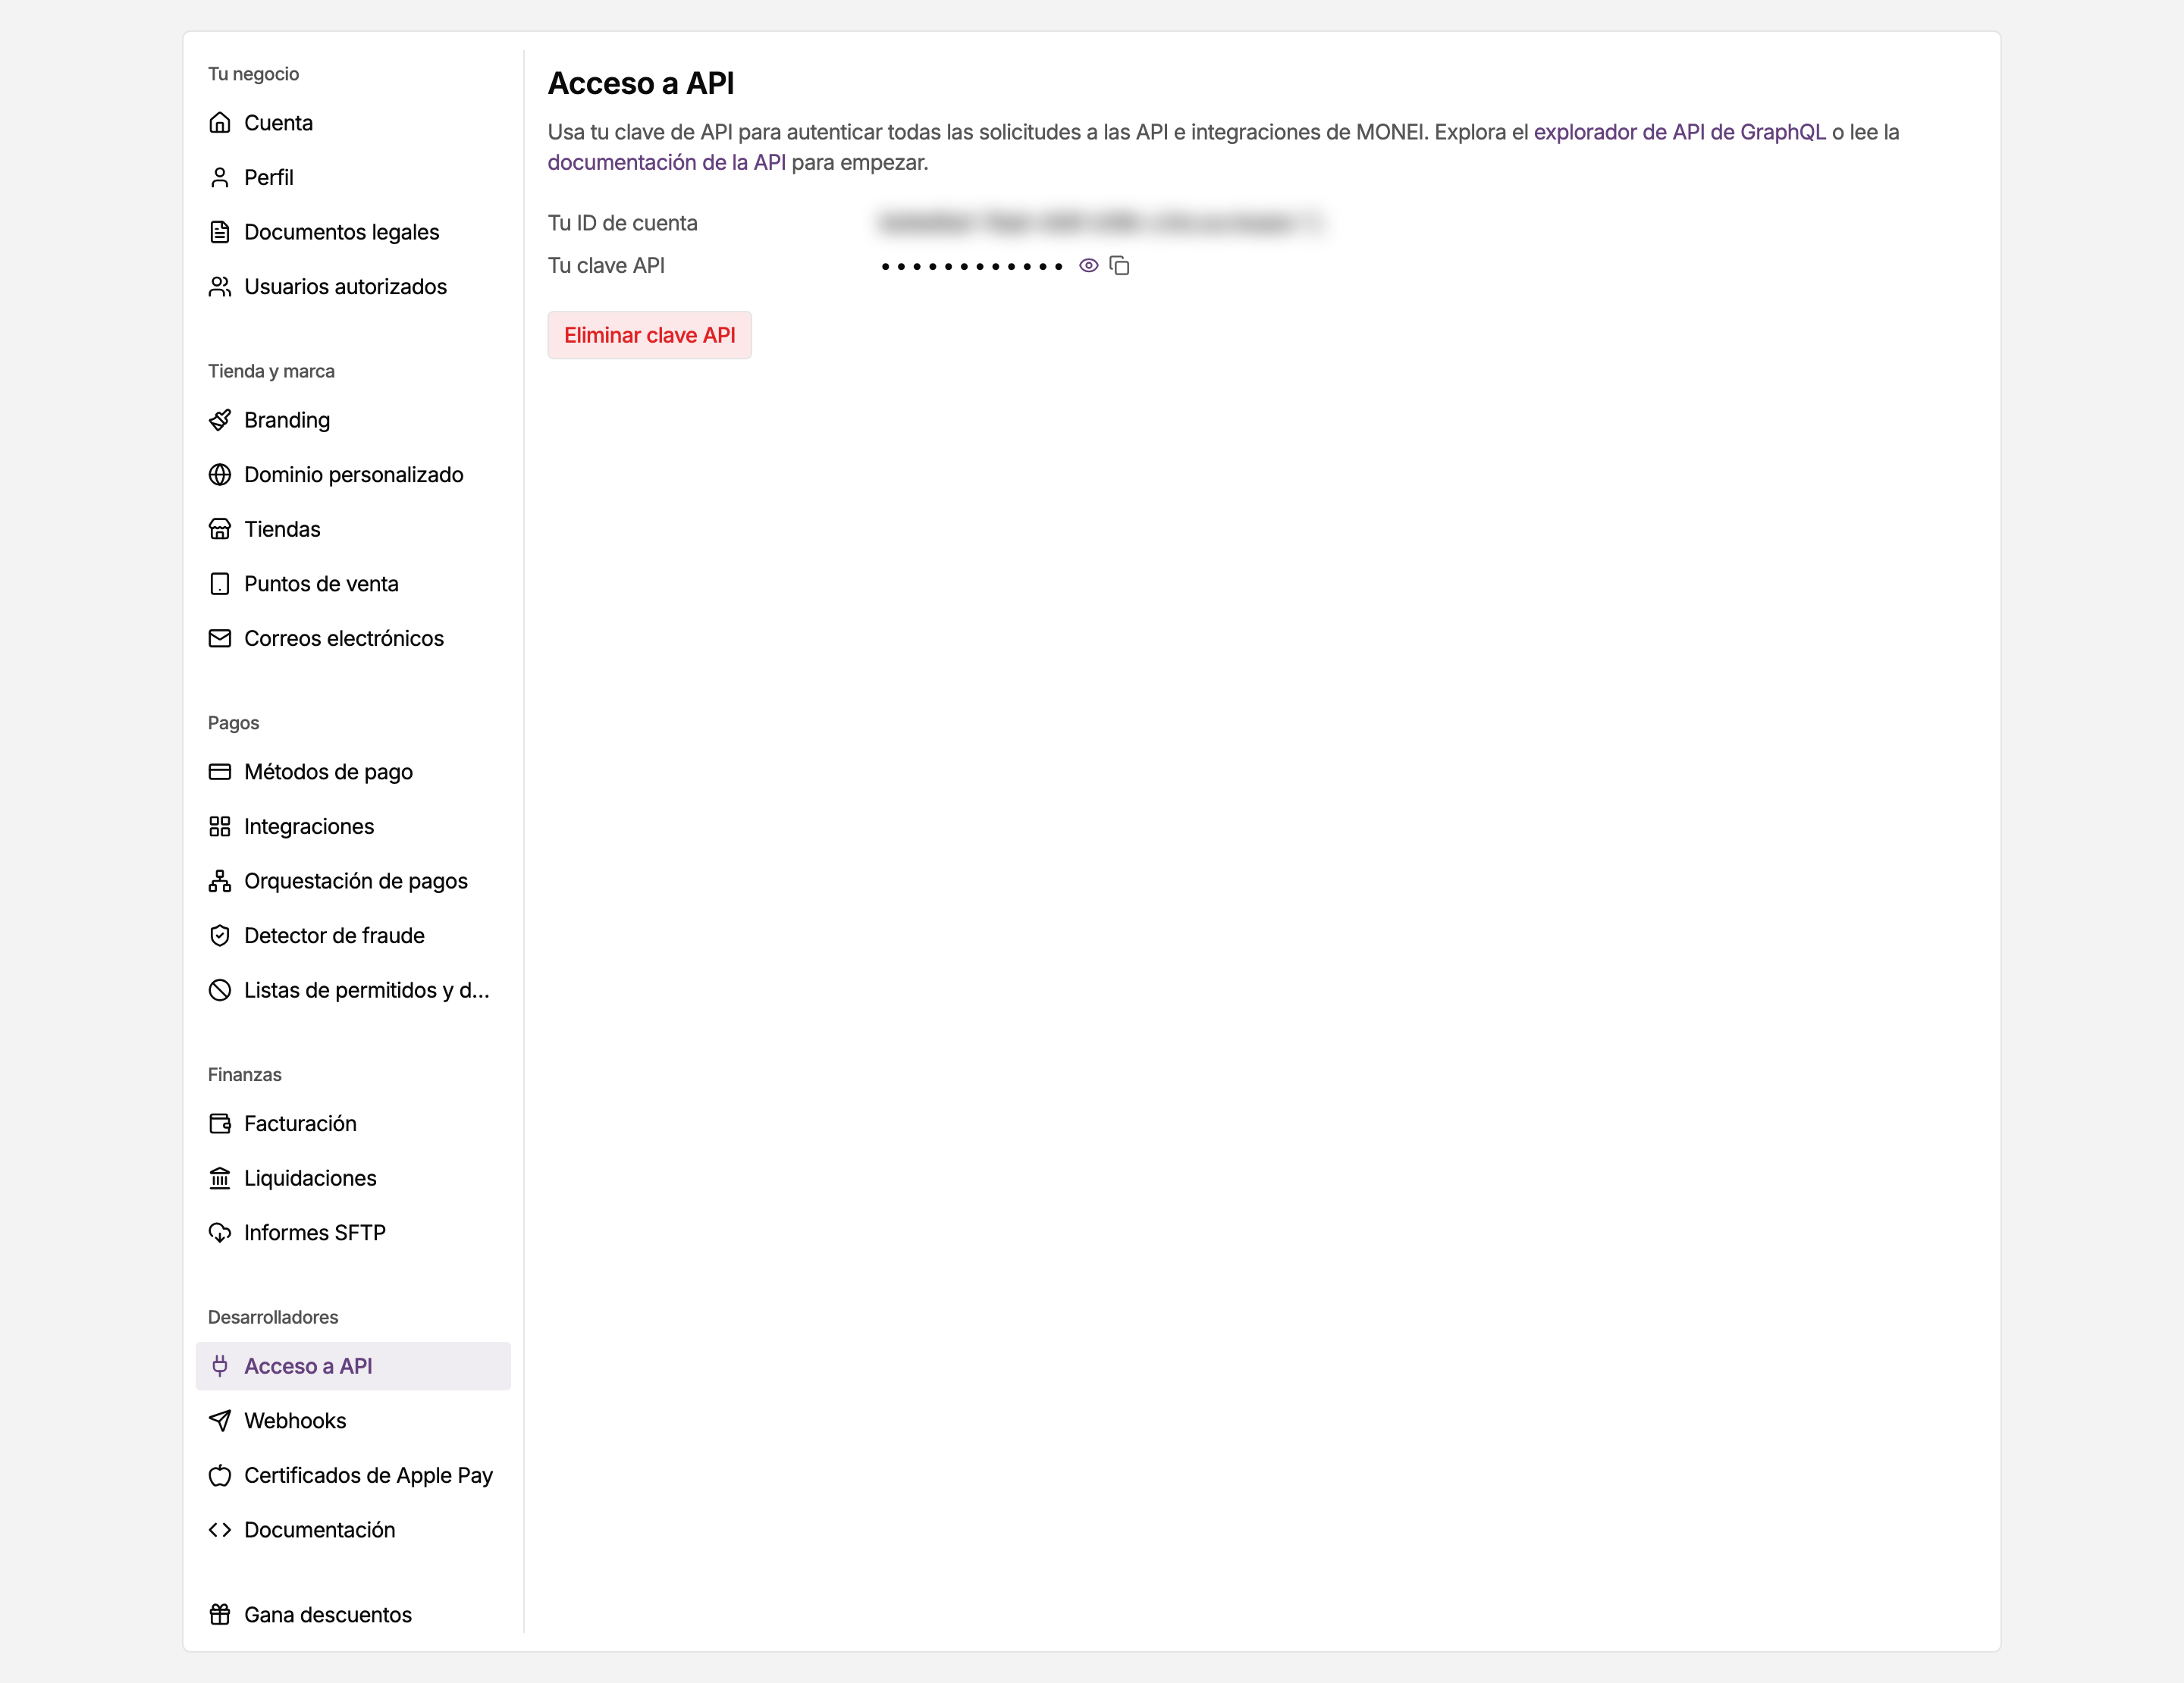
Task: Go to Facturación page
Action: [x=353, y=1124]
